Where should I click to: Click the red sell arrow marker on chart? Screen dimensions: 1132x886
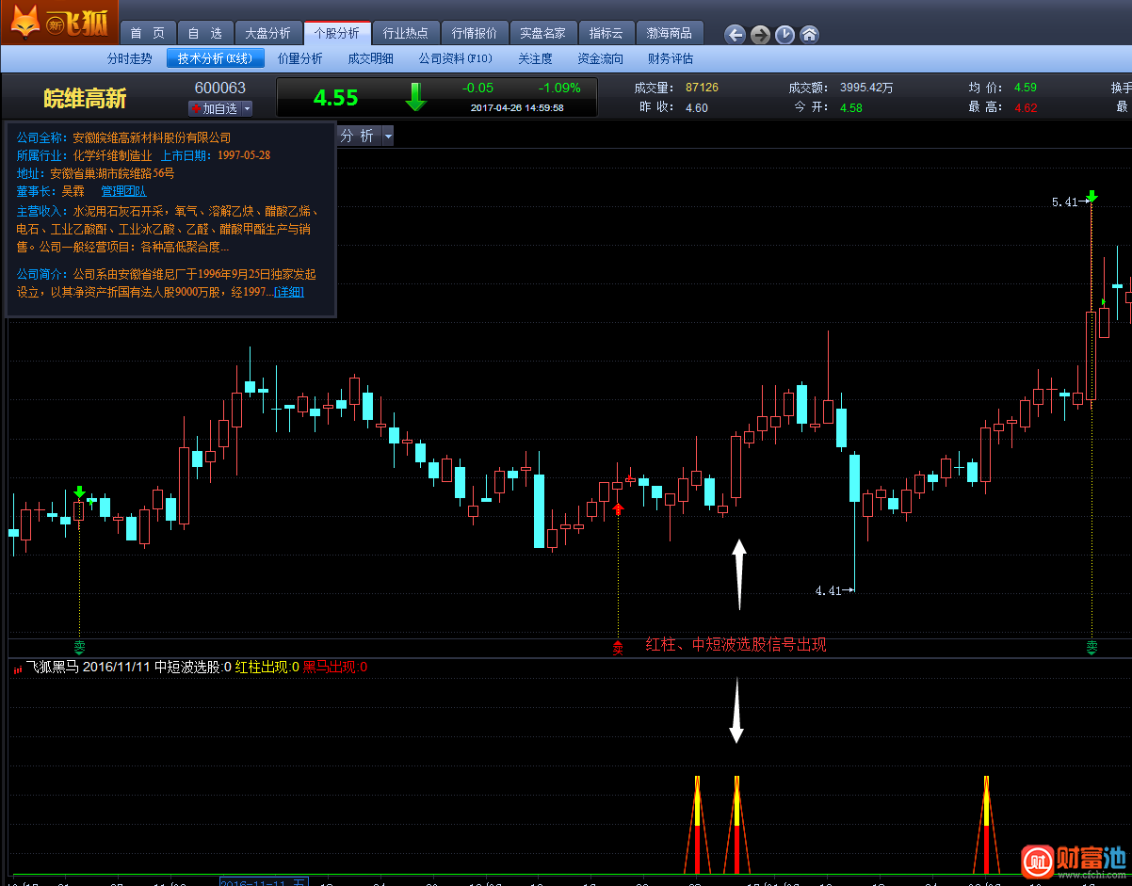pos(618,509)
